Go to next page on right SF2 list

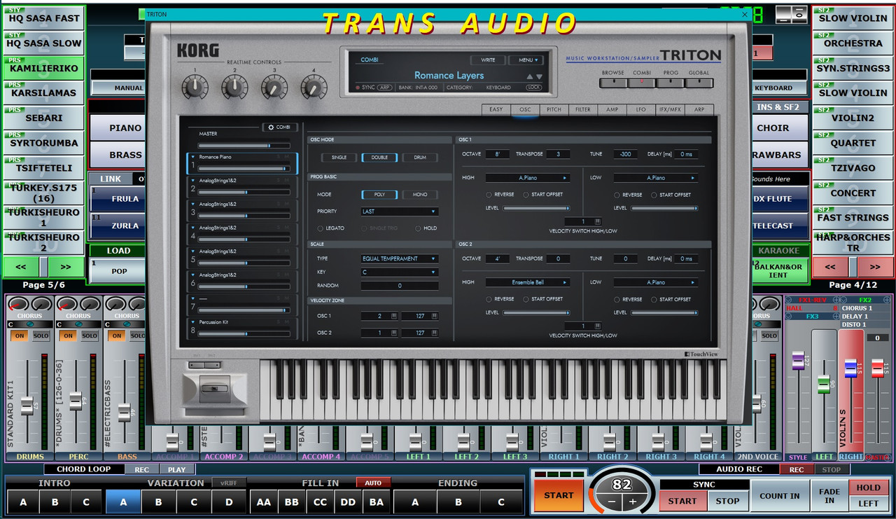coord(875,267)
